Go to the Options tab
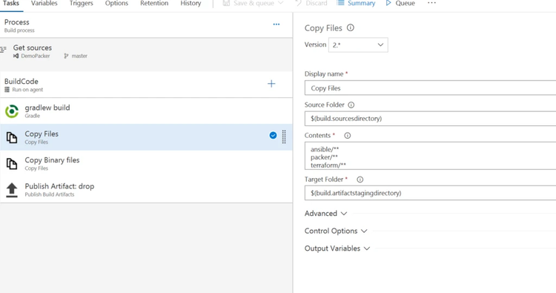The image size is (556, 293). [x=116, y=3]
